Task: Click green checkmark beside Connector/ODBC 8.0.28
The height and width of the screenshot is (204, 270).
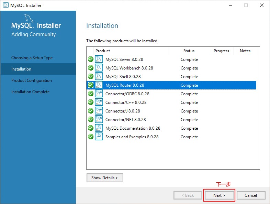Action: coord(91,94)
